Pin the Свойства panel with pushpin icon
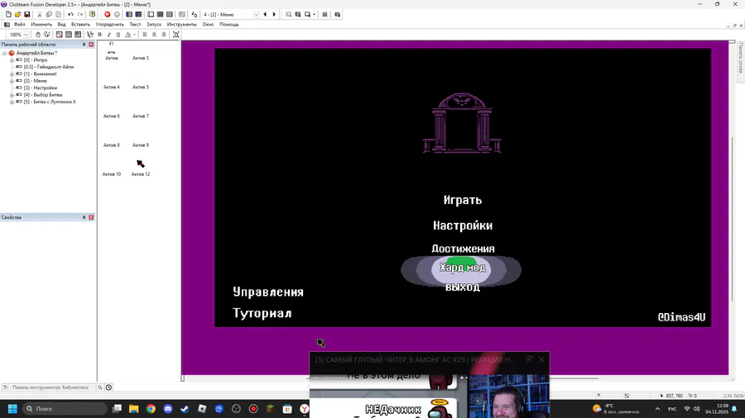The width and height of the screenshot is (745, 418). coord(84,217)
